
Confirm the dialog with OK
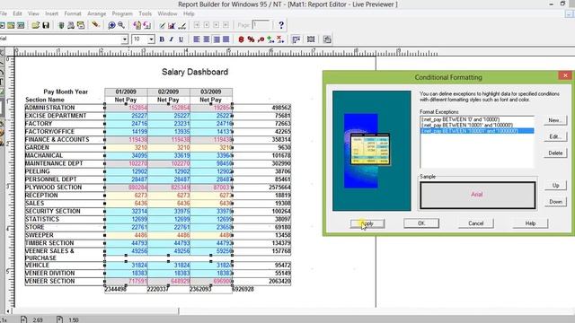point(421,223)
